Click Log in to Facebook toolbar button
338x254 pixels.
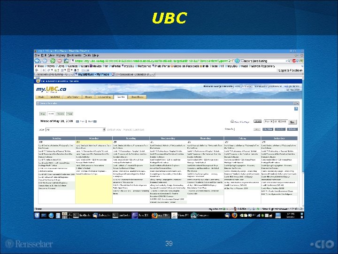point(291,71)
